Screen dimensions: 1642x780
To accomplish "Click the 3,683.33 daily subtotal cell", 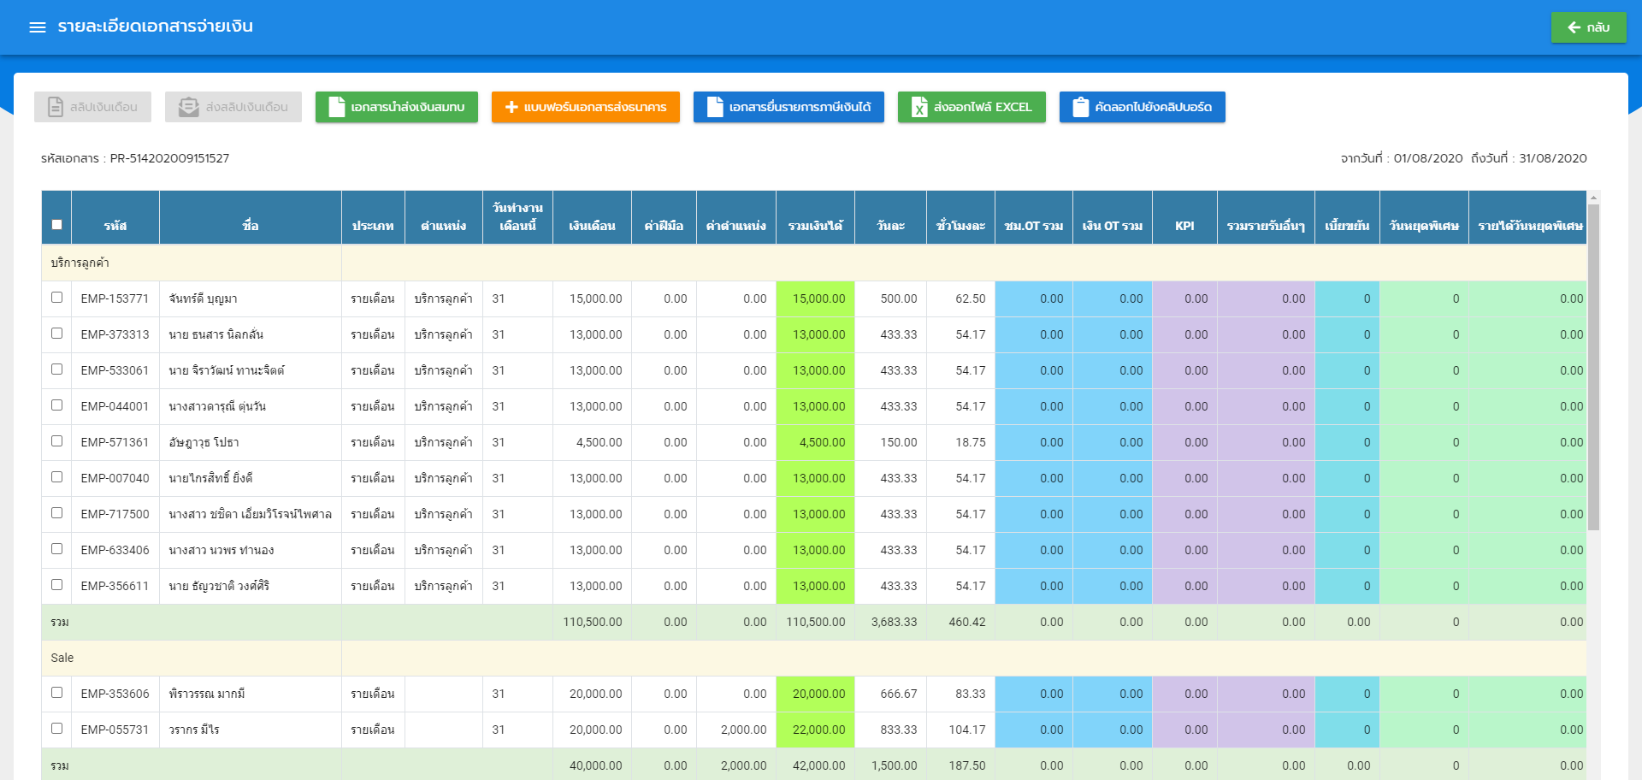I will pyautogui.click(x=890, y=622).
